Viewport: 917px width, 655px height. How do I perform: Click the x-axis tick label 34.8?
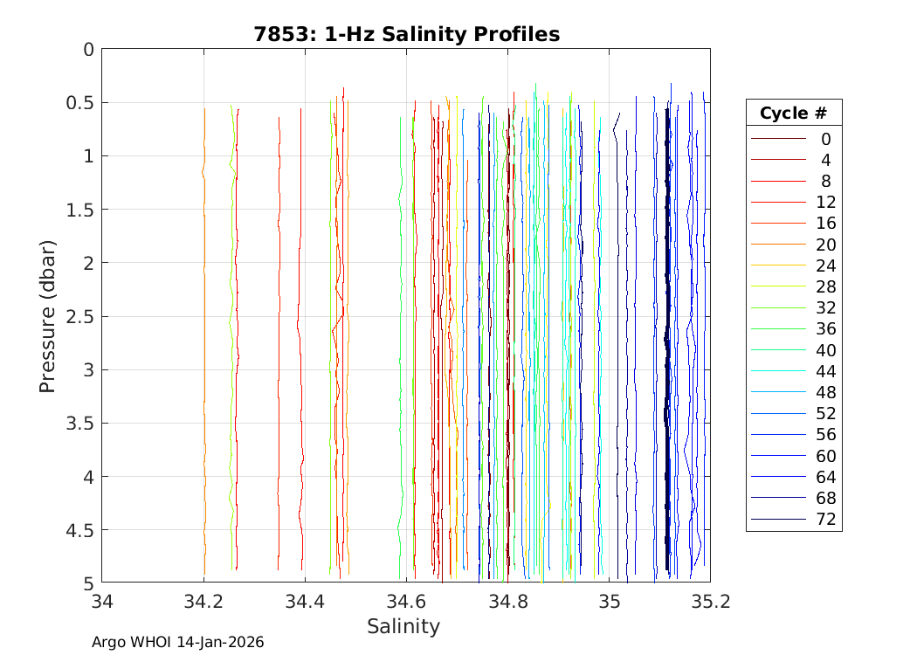click(507, 602)
